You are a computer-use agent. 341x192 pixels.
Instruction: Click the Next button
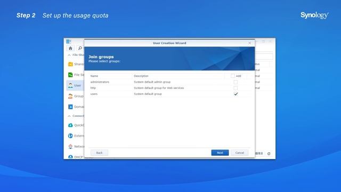click(x=220, y=153)
